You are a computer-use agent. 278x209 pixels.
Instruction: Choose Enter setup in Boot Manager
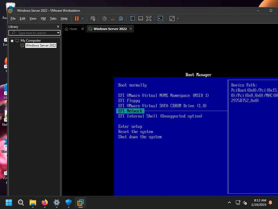(x=130, y=127)
